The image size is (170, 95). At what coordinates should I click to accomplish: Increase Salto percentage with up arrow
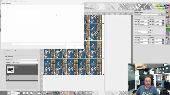pos(148,32)
